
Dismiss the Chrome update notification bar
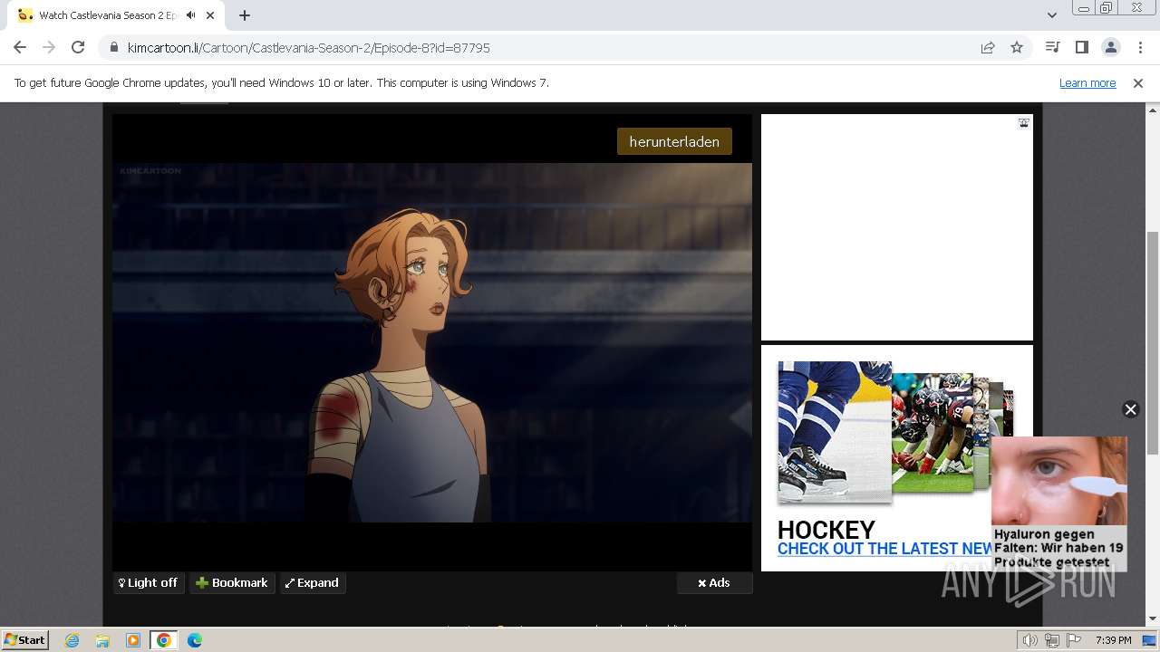click(1138, 82)
